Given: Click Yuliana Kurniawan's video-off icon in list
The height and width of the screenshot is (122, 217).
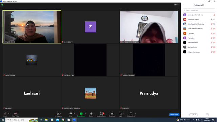Looking at the screenshot, I should coord(214,52).
